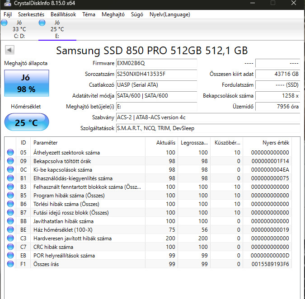Click status orb of attribute C3 row
This screenshot has height=299, width=305.
10,238
